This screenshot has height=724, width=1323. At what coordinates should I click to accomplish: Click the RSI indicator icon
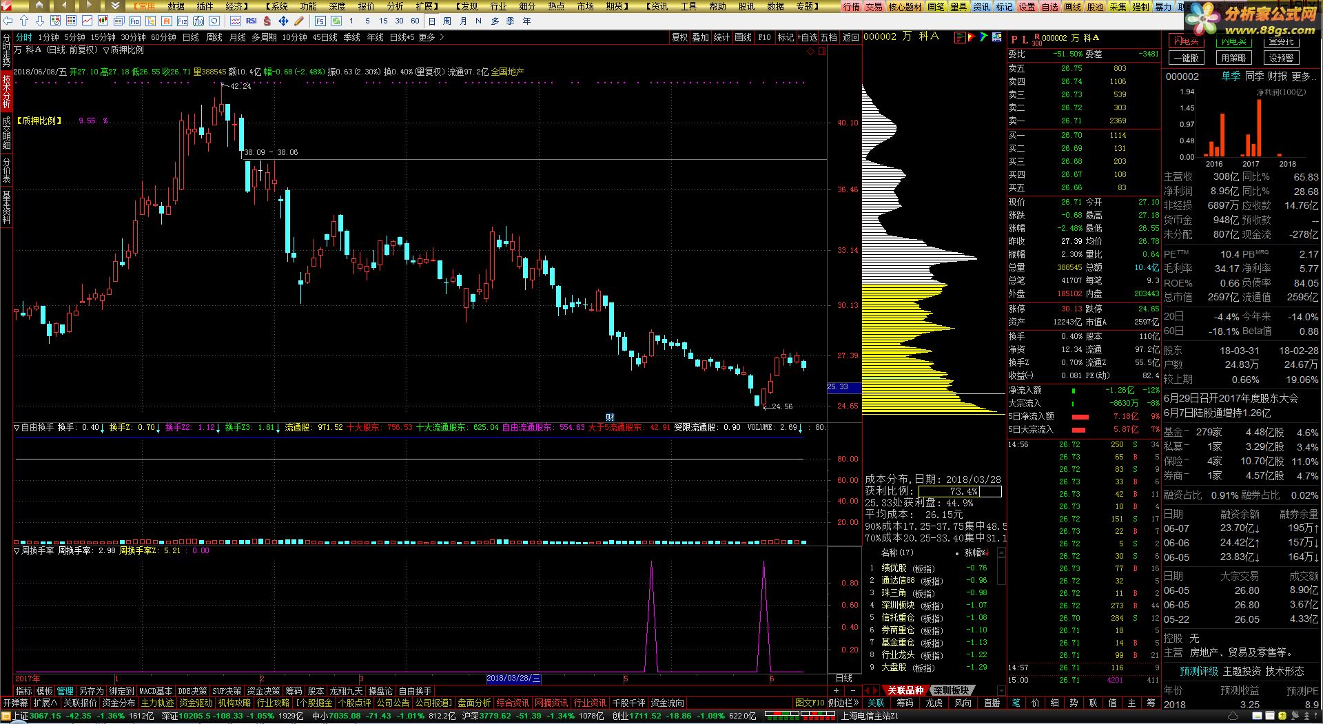tap(252, 21)
